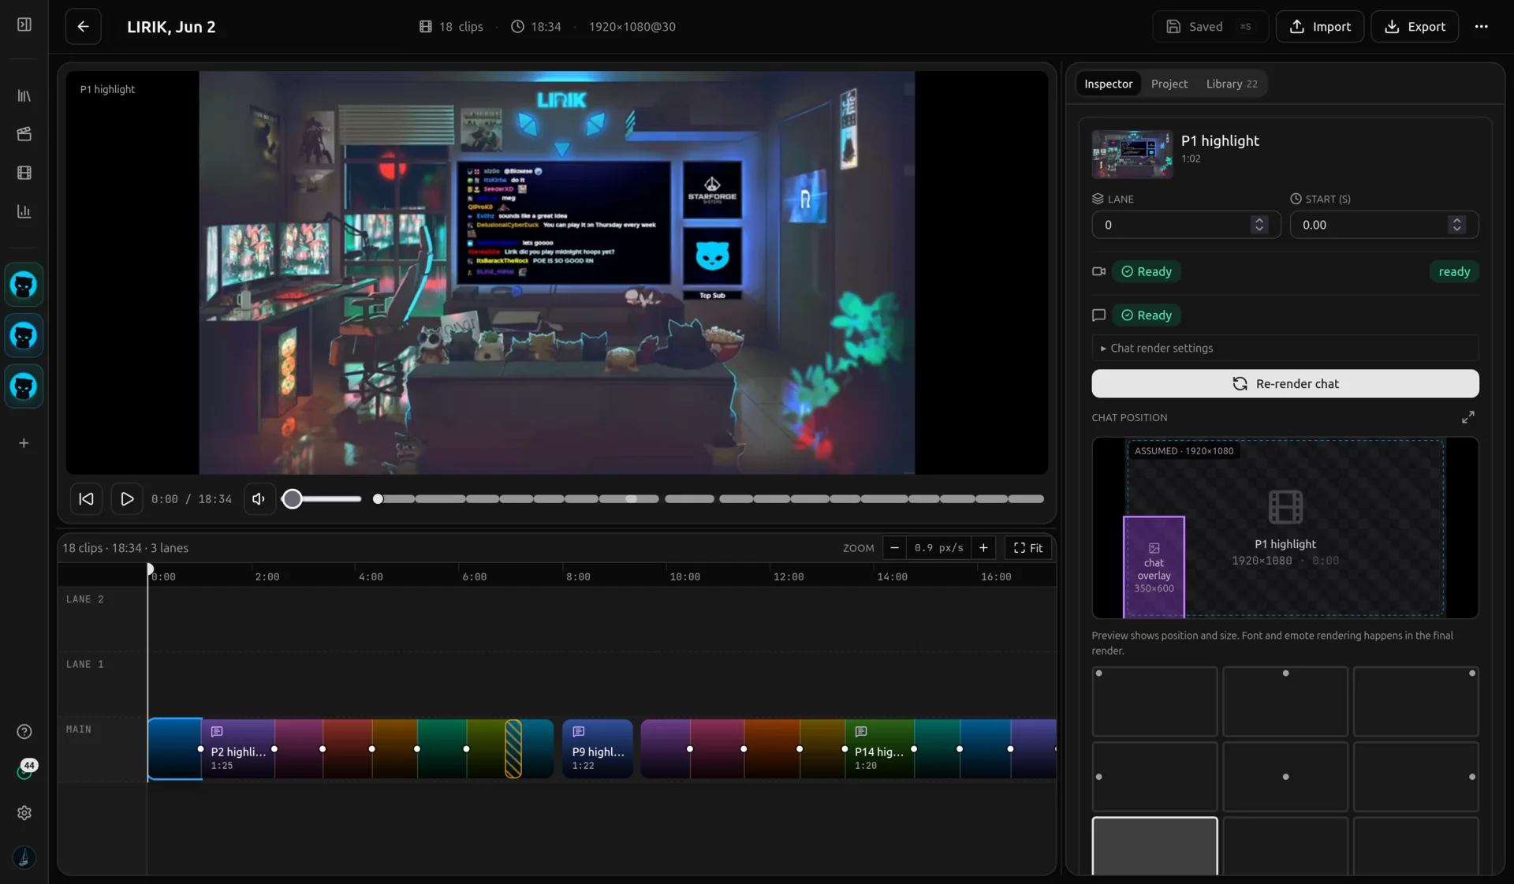The image size is (1514, 884).
Task: Select the P2 highlight clip on timeline
Action: [x=238, y=749]
